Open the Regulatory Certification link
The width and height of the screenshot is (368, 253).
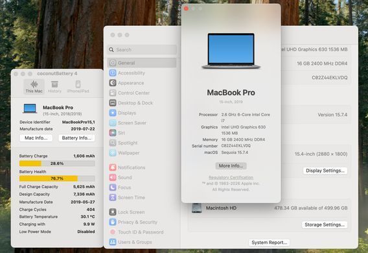click(x=231, y=177)
